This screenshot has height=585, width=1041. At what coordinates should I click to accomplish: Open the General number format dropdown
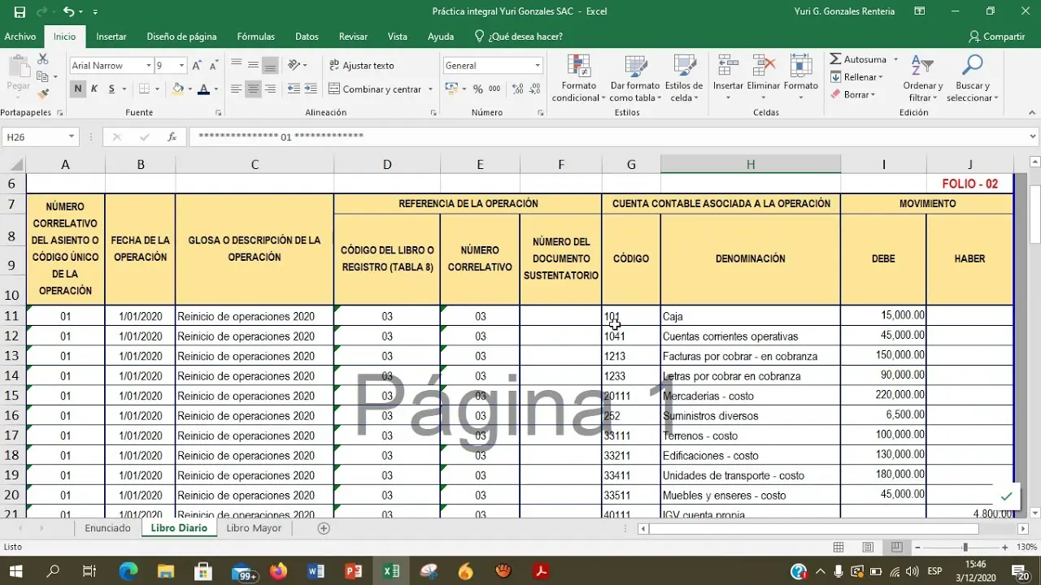(x=537, y=66)
